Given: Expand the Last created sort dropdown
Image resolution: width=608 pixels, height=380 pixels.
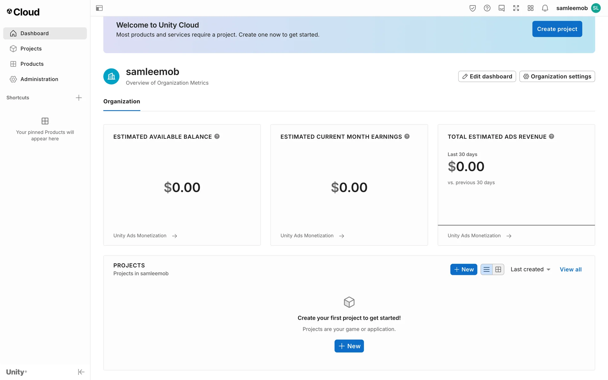Looking at the screenshot, I should pyautogui.click(x=530, y=269).
